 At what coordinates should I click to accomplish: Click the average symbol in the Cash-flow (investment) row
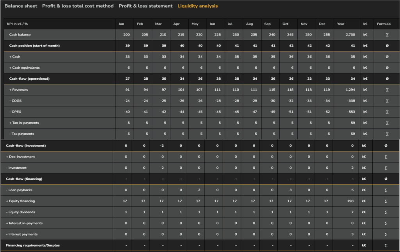tap(386, 146)
